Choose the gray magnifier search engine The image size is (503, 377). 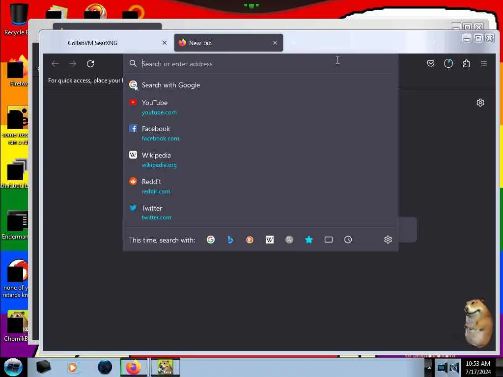click(x=289, y=240)
